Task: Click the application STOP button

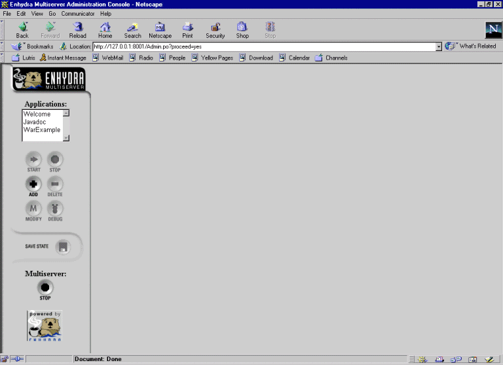Action: [55, 162]
